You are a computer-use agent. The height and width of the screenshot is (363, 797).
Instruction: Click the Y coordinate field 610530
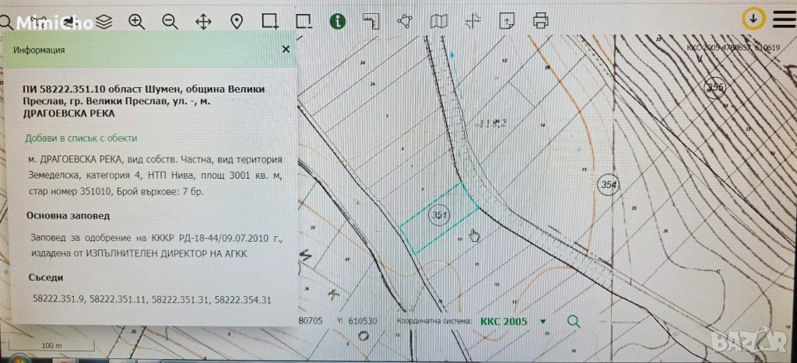coord(360,321)
